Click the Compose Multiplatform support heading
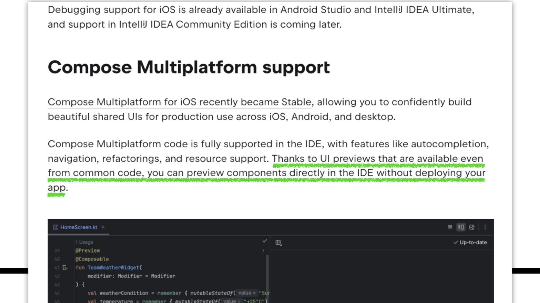 pyautogui.click(x=188, y=67)
